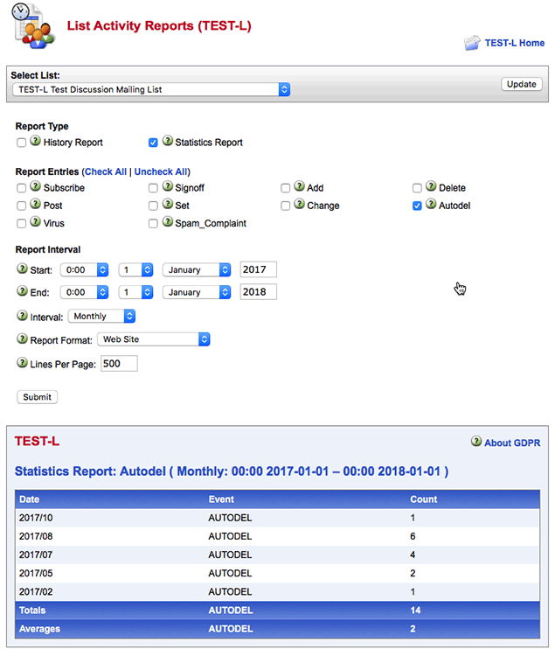Screen dimensions: 555x649
Task: Open help icon next to Report Format
Action: click(x=22, y=339)
